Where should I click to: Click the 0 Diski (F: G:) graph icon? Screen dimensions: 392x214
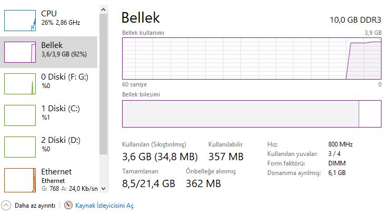pos(20,83)
